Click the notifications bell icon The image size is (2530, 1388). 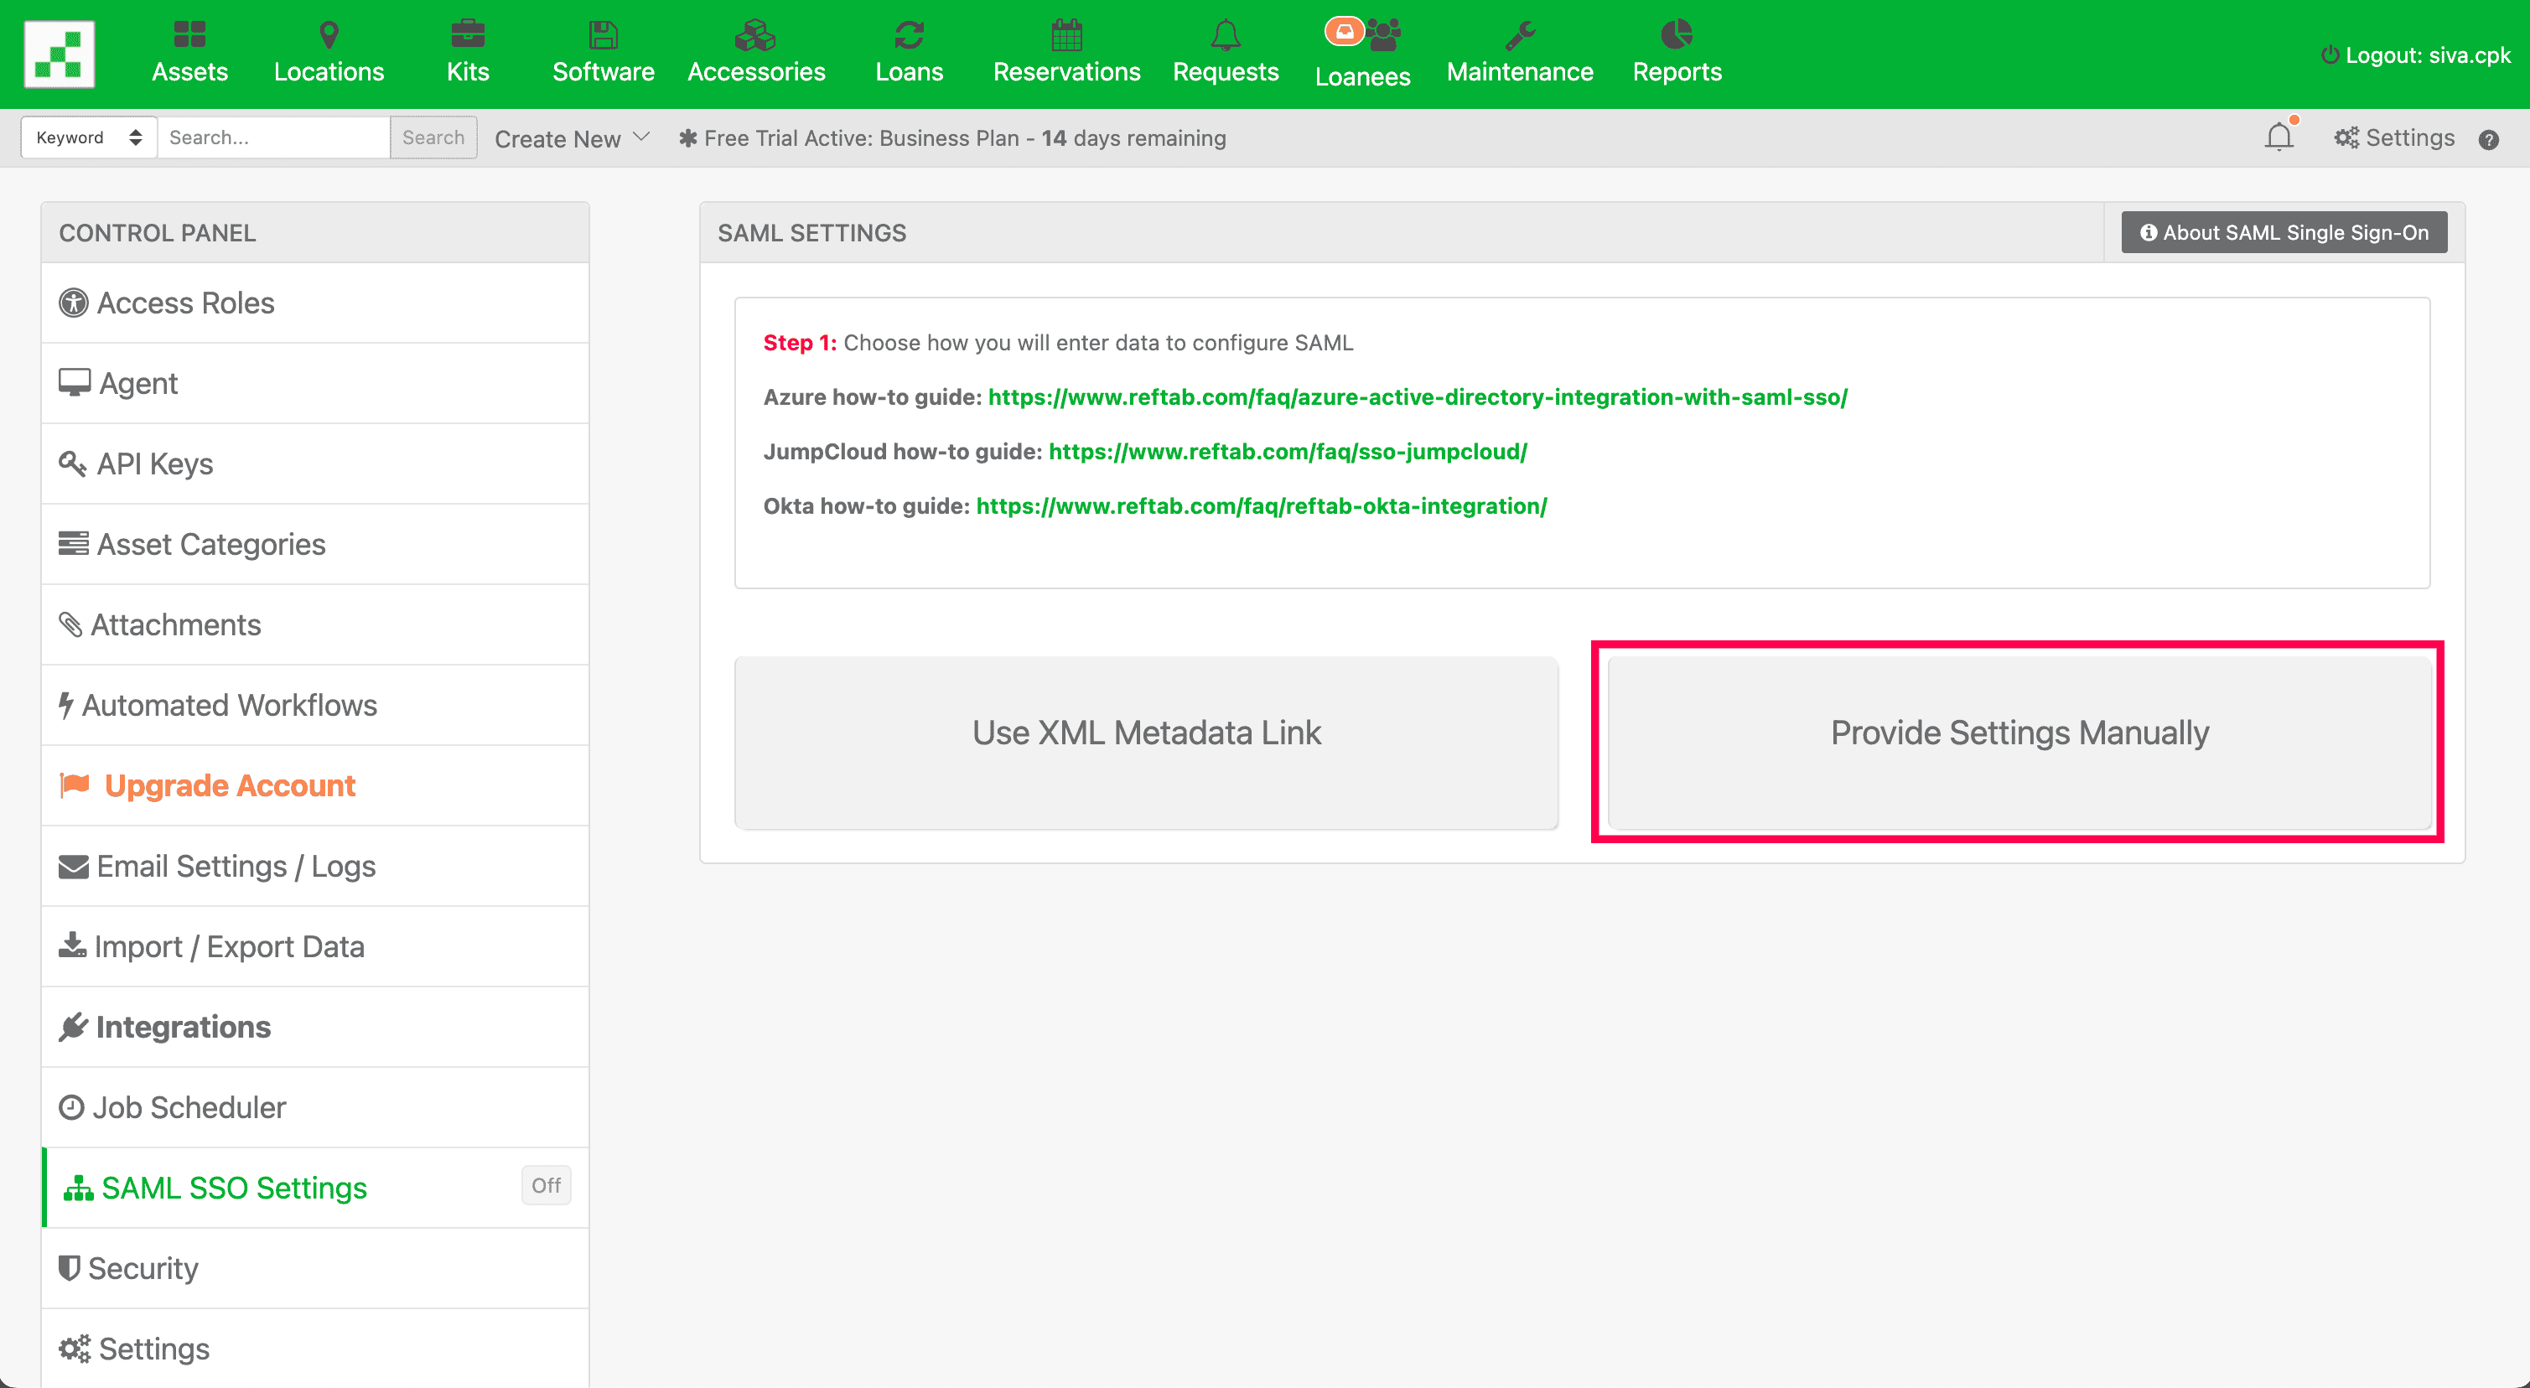pyautogui.click(x=2279, y=137)
